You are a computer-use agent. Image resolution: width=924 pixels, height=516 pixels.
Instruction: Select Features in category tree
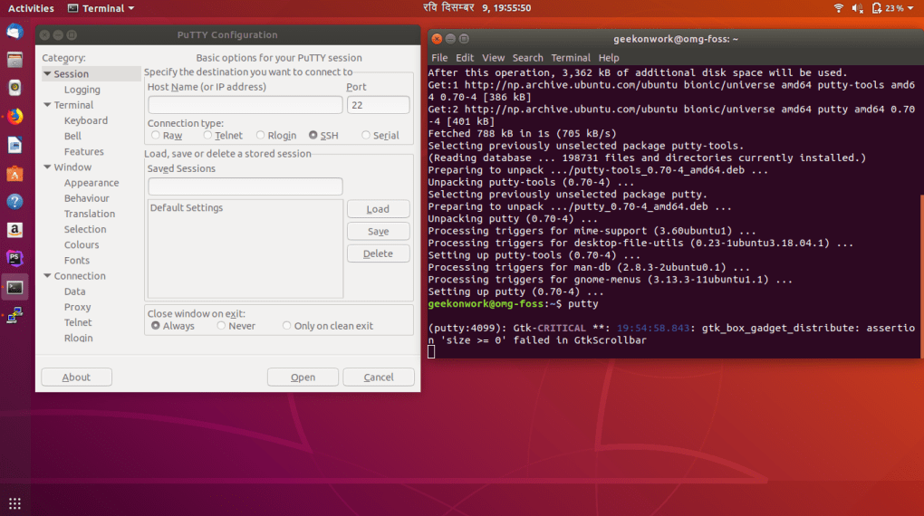[x=83, y=151]
